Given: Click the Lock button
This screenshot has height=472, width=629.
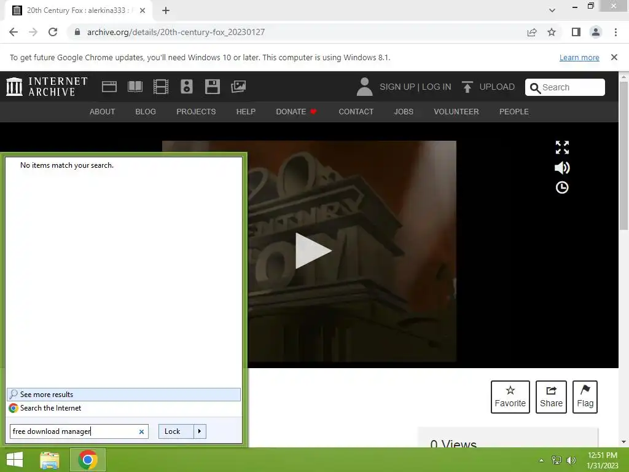Looking at the screenshot, I should click(176, 431).
